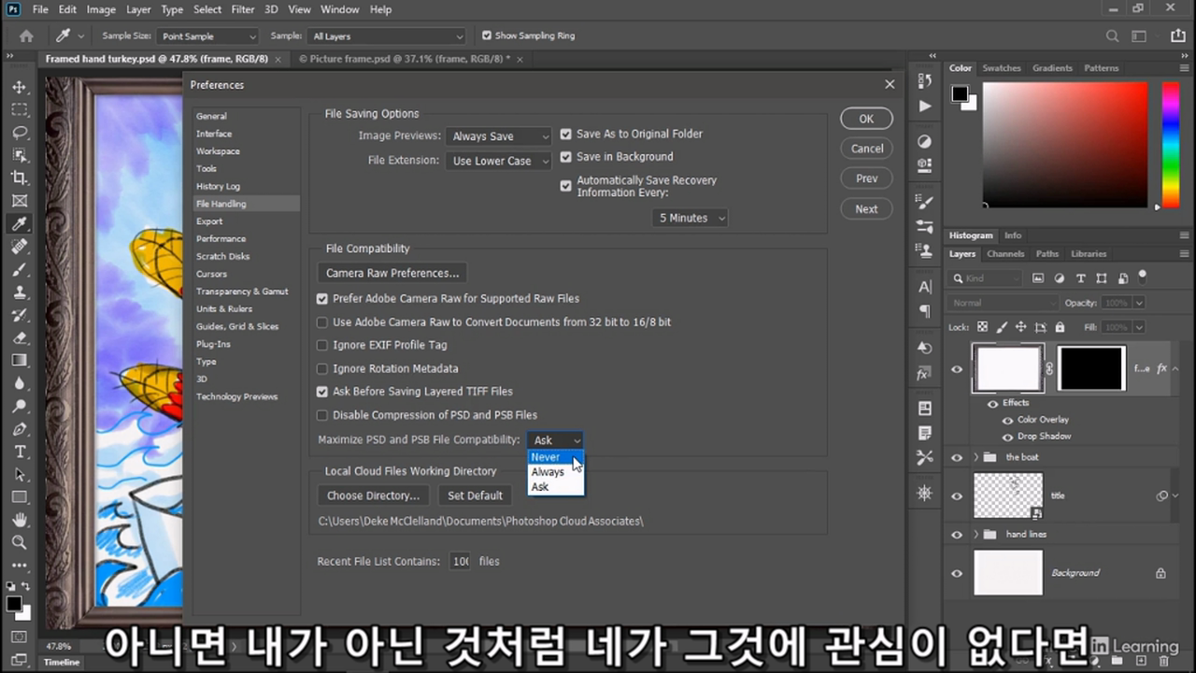Expand the boat layer group
Screen dimensions: 1196x673
pyautogui.click(x=976, y=457)
